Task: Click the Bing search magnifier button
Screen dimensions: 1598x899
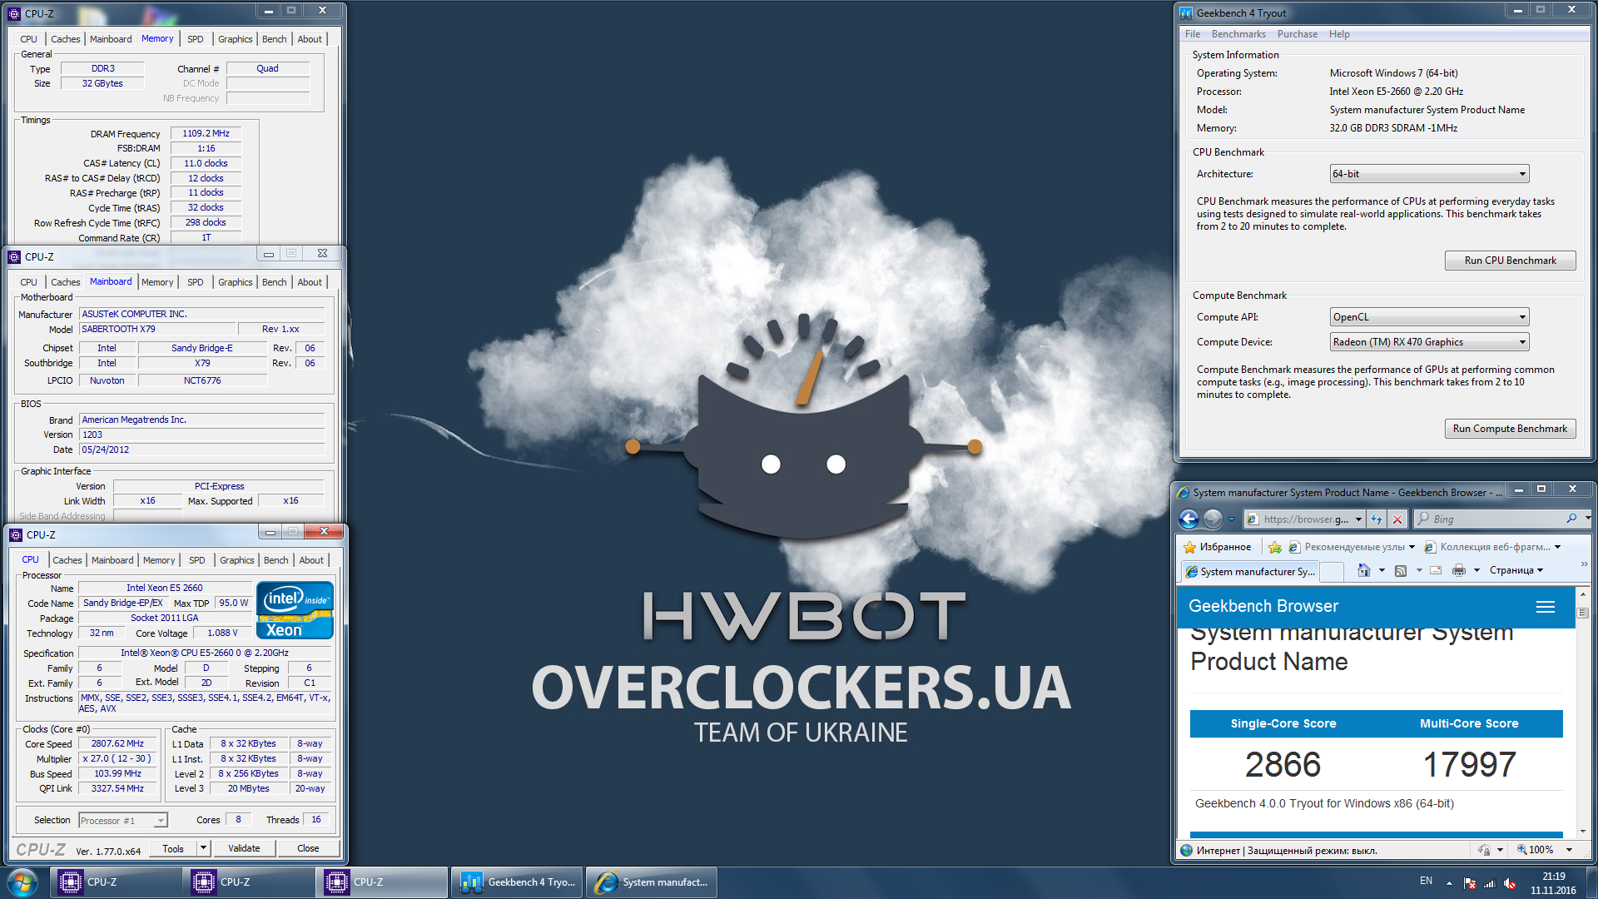Action: pos(1571,519)
